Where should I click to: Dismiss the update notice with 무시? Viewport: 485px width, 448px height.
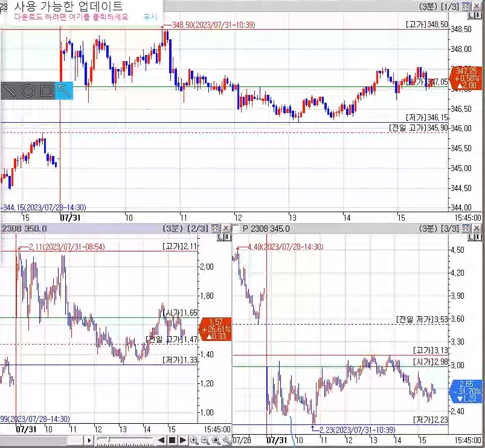tap(150, 17)
